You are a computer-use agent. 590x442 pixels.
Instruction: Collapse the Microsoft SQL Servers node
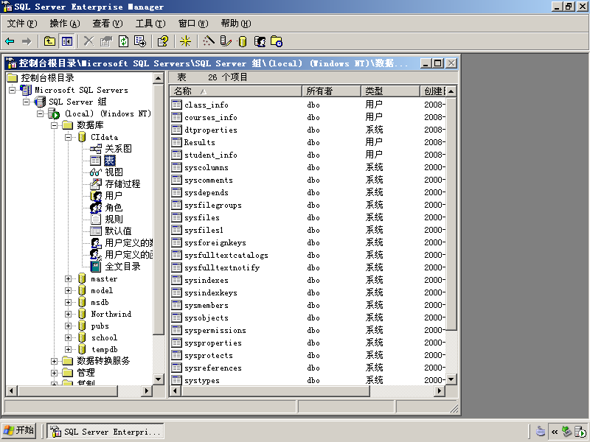[13, 90]
